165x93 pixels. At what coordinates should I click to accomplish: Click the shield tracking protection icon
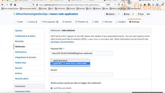(x=33, y=5)
